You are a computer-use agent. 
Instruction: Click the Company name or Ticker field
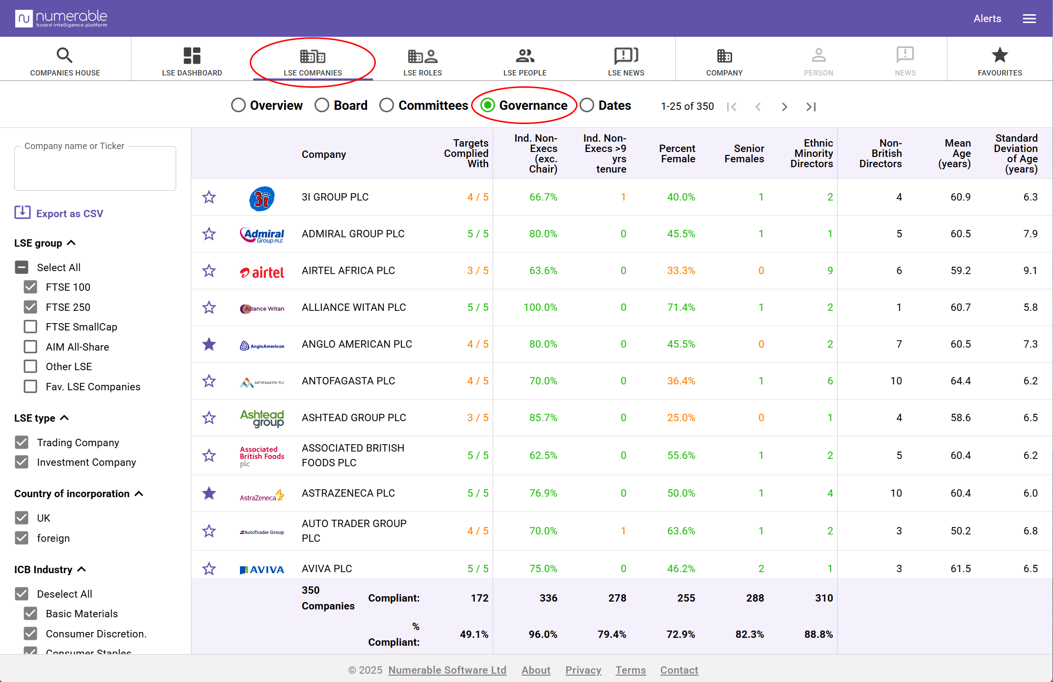(x=95, y=168)
